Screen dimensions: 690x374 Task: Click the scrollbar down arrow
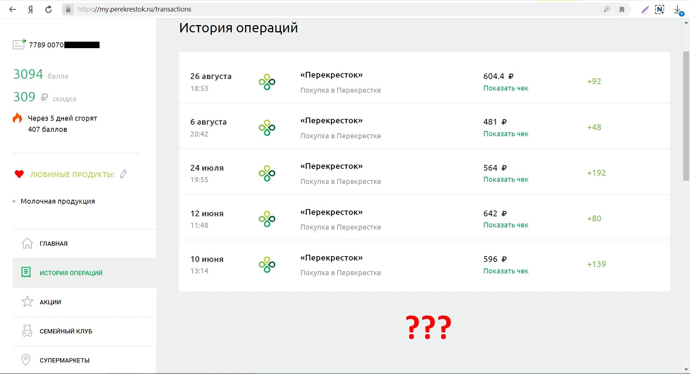coord(686,370)
